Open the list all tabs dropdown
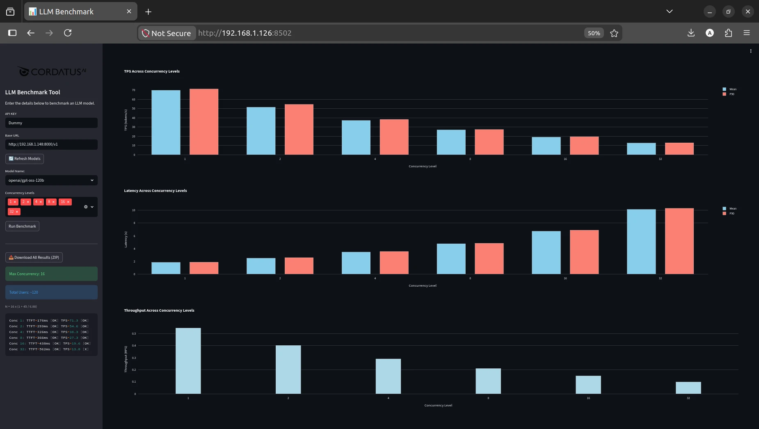759x429 pixels. (x=670, y=11)
